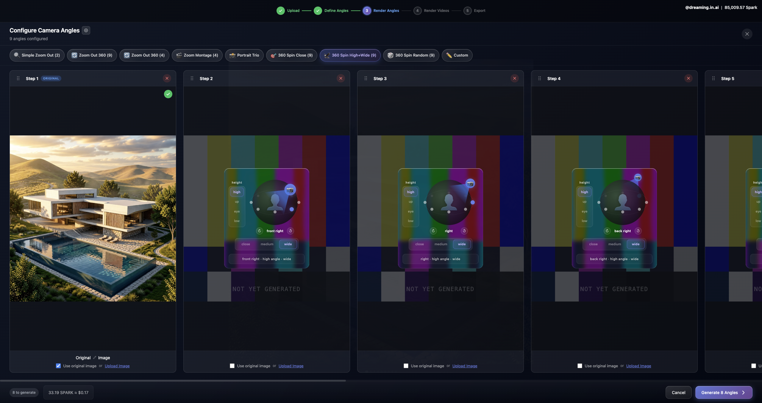Click the green checkmark on Step 1 image
The width and height of the screenshot is (762, 403).
coord(168,94)
